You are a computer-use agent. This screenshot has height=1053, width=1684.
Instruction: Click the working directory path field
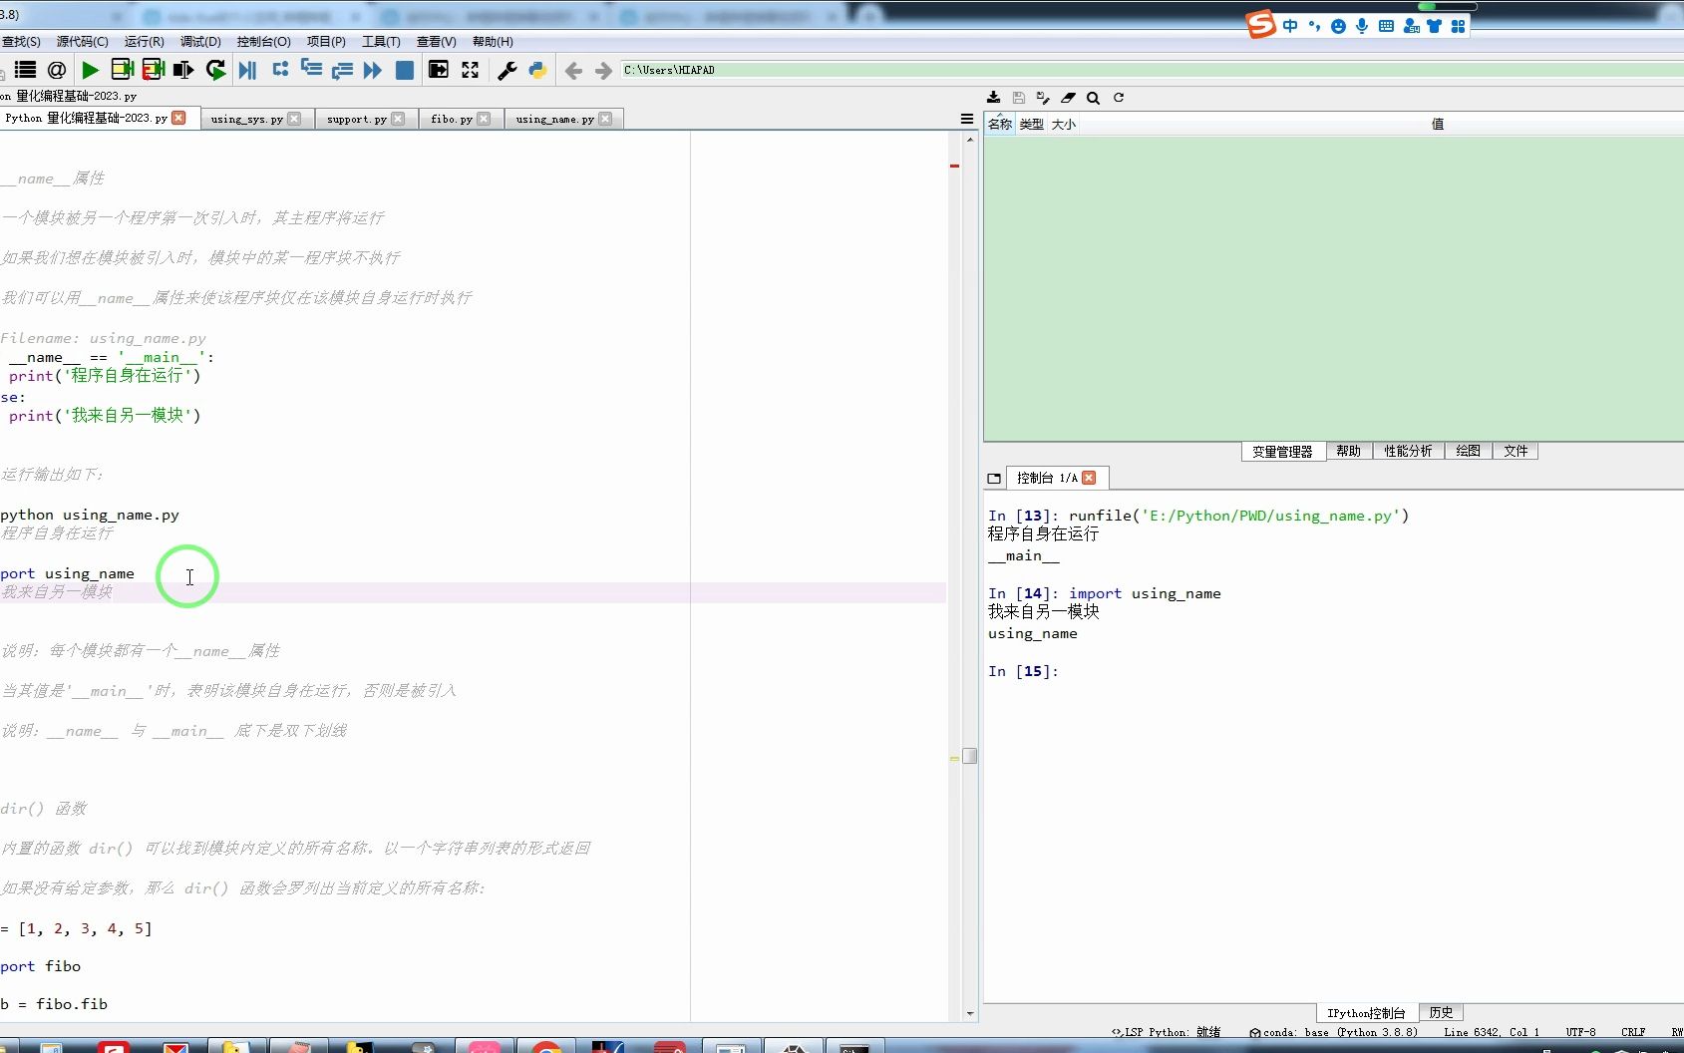coord(1152,70)
